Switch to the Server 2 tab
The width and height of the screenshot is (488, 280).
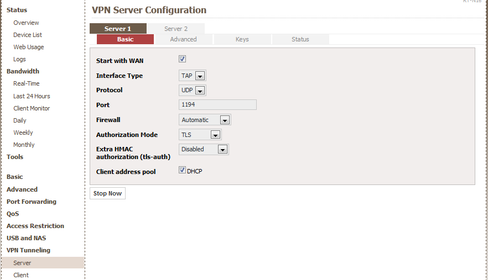[176, 29]
